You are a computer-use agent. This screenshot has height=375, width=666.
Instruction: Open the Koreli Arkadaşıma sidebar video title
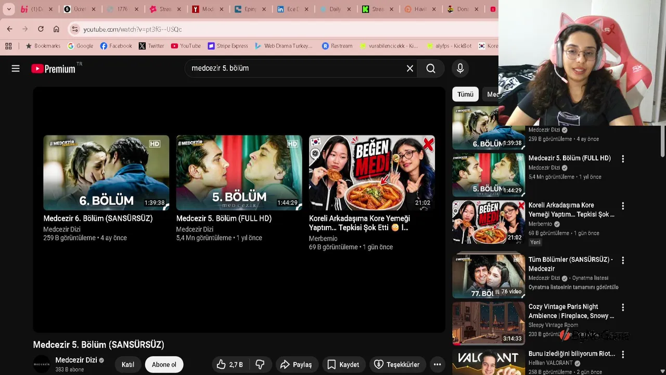coord(571,210)
